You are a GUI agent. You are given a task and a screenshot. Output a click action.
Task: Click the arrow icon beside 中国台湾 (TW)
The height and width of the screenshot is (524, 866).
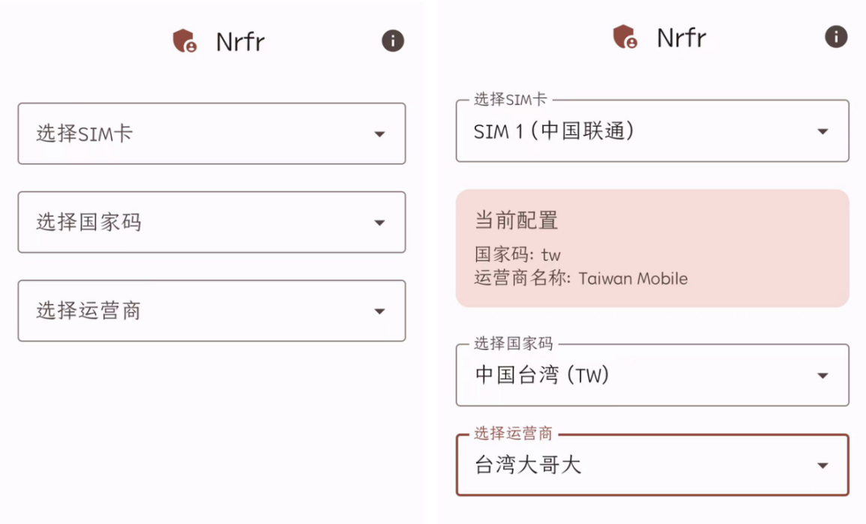click(823, 376)
